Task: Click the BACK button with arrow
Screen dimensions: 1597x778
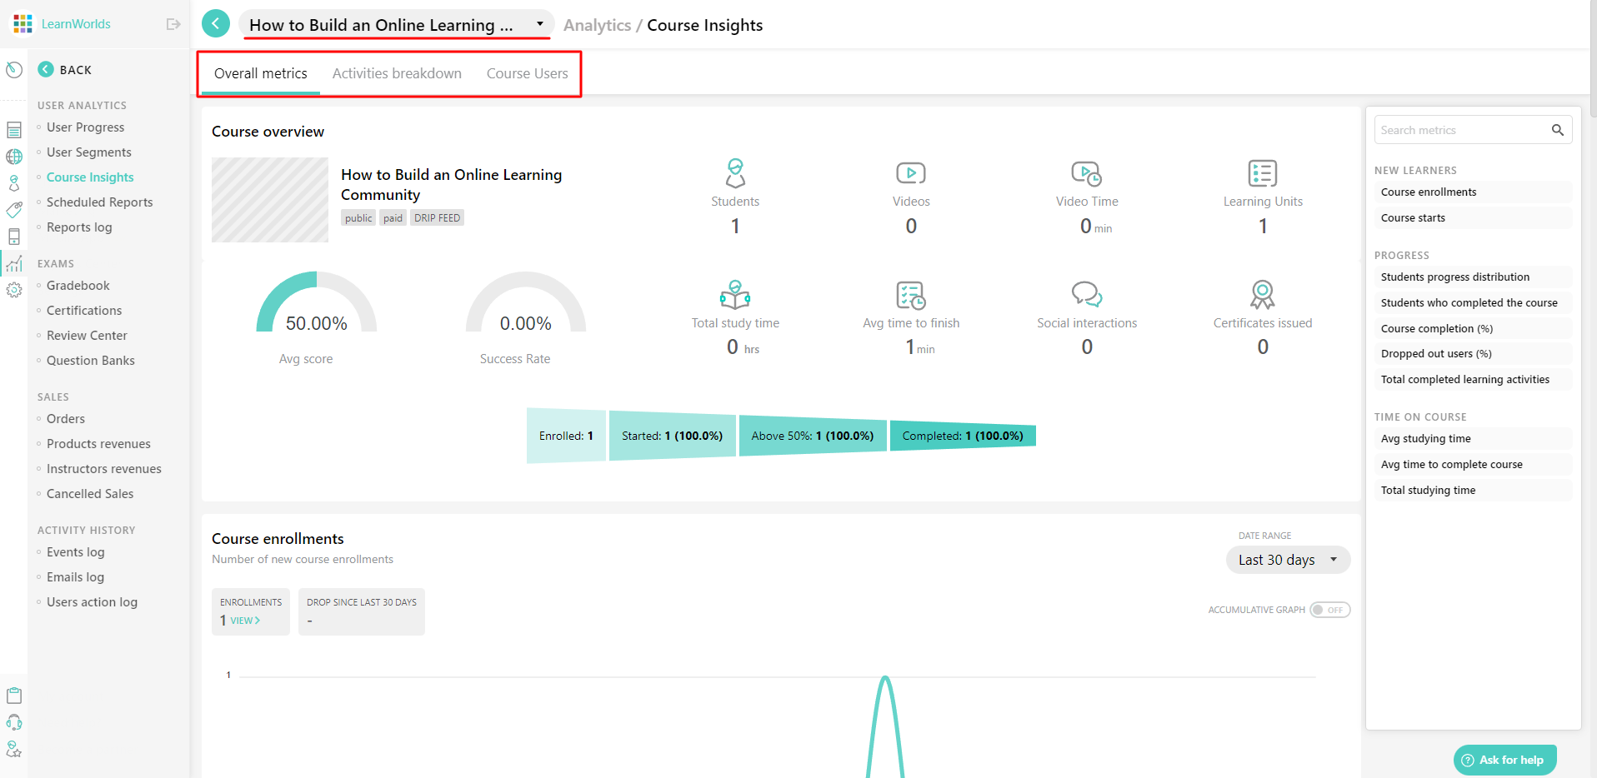Action: tap(65, 69)
